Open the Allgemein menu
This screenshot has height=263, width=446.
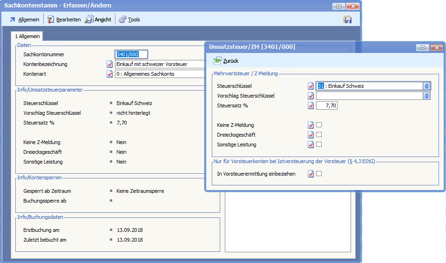[25, 20]
